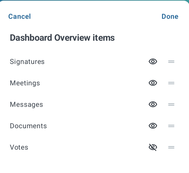
Task: Select the Votes reorder handle
Action: click(171, 147)
